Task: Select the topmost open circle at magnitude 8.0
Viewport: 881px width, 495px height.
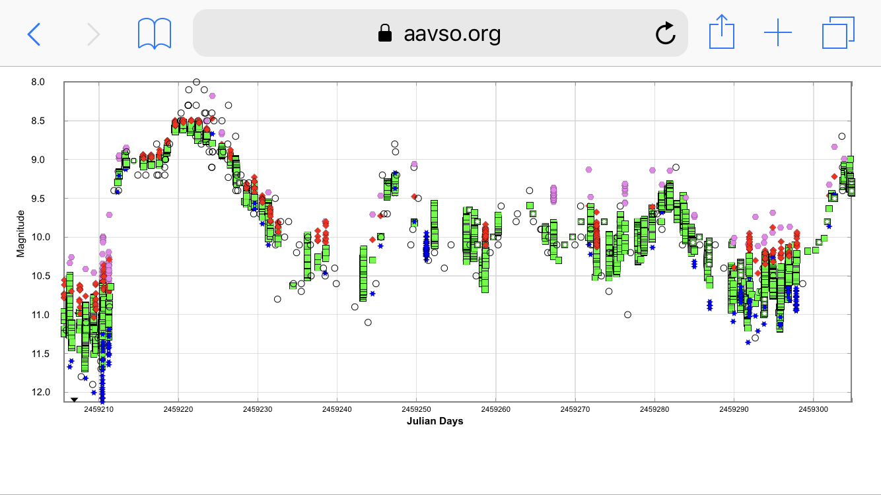Action: 196,82
